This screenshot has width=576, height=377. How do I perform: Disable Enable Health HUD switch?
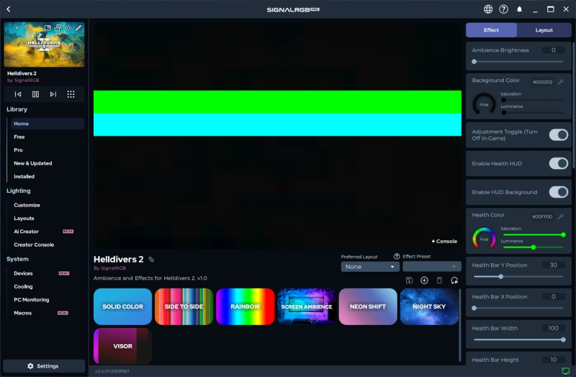(x=559, y=163)
